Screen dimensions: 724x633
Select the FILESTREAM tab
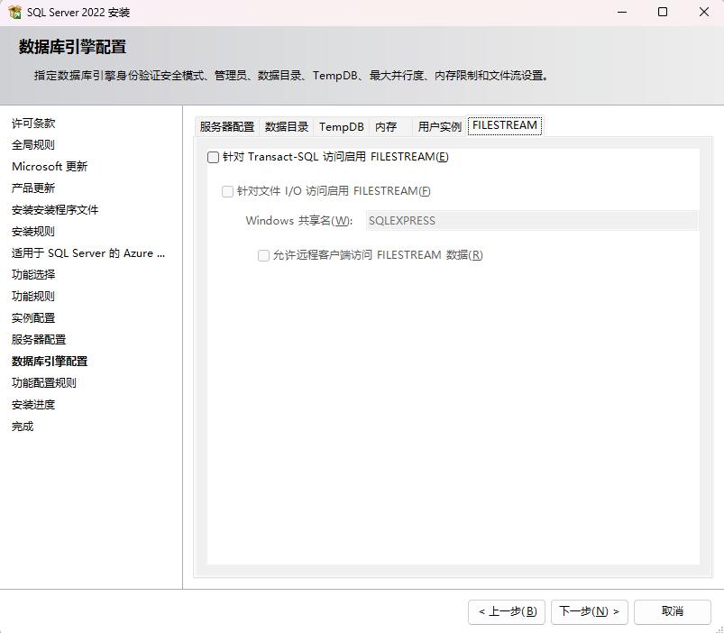click(505, 126)
